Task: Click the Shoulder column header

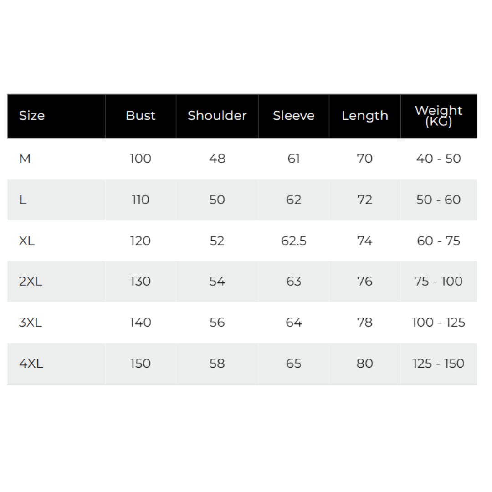Action: pyautogui.click(x=217, y=116)
